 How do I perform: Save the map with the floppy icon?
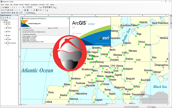6,7
